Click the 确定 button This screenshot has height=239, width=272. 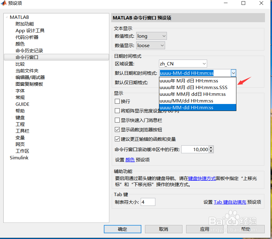[x=122, y=229]
